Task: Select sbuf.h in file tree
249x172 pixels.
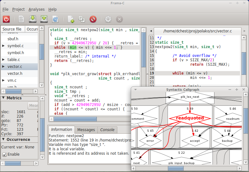Action: coord(19,39)
